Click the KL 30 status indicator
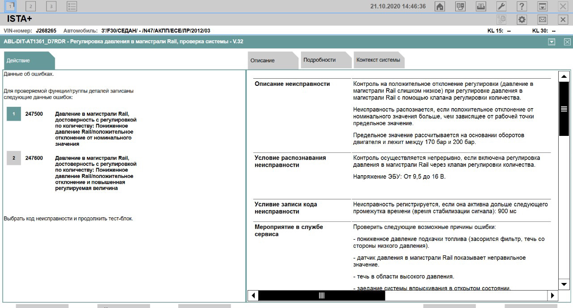This screenshot has height=308, width=573. [x=544, y=31]
